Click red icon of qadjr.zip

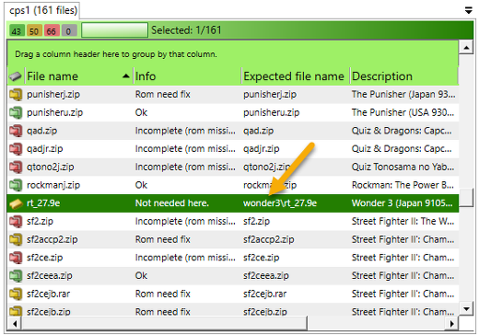(x=16, y=148)
